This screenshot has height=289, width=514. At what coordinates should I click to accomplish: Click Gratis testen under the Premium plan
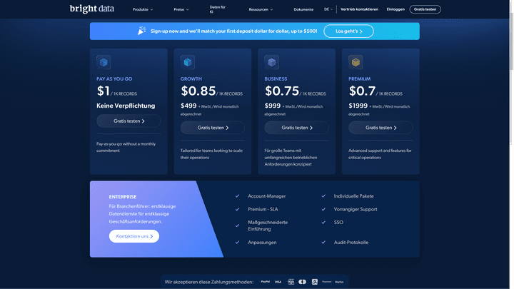381,128
